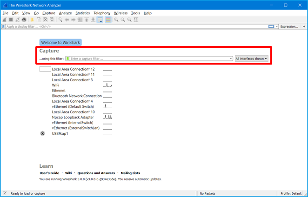Open the Statistics menu
This screenshot has height=197, width=308.
pyautogui.click(x=82, y=13)
